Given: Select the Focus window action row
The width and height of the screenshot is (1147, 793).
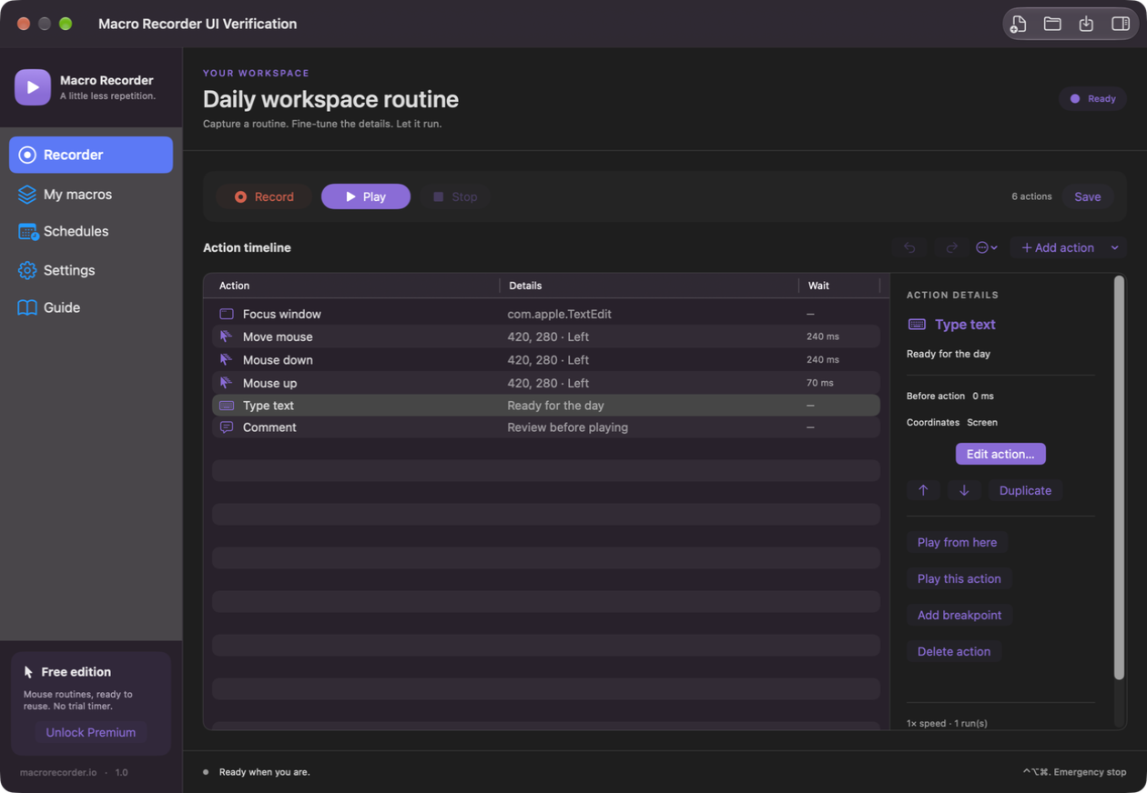Looking at the screenshot, I should [546, 314].
